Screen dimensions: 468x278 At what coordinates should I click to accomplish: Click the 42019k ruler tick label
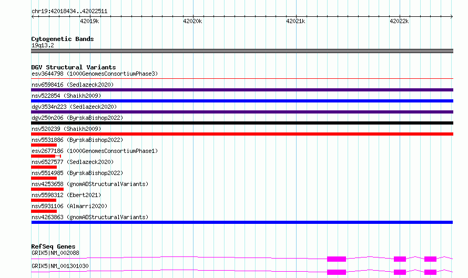[89, 21]
